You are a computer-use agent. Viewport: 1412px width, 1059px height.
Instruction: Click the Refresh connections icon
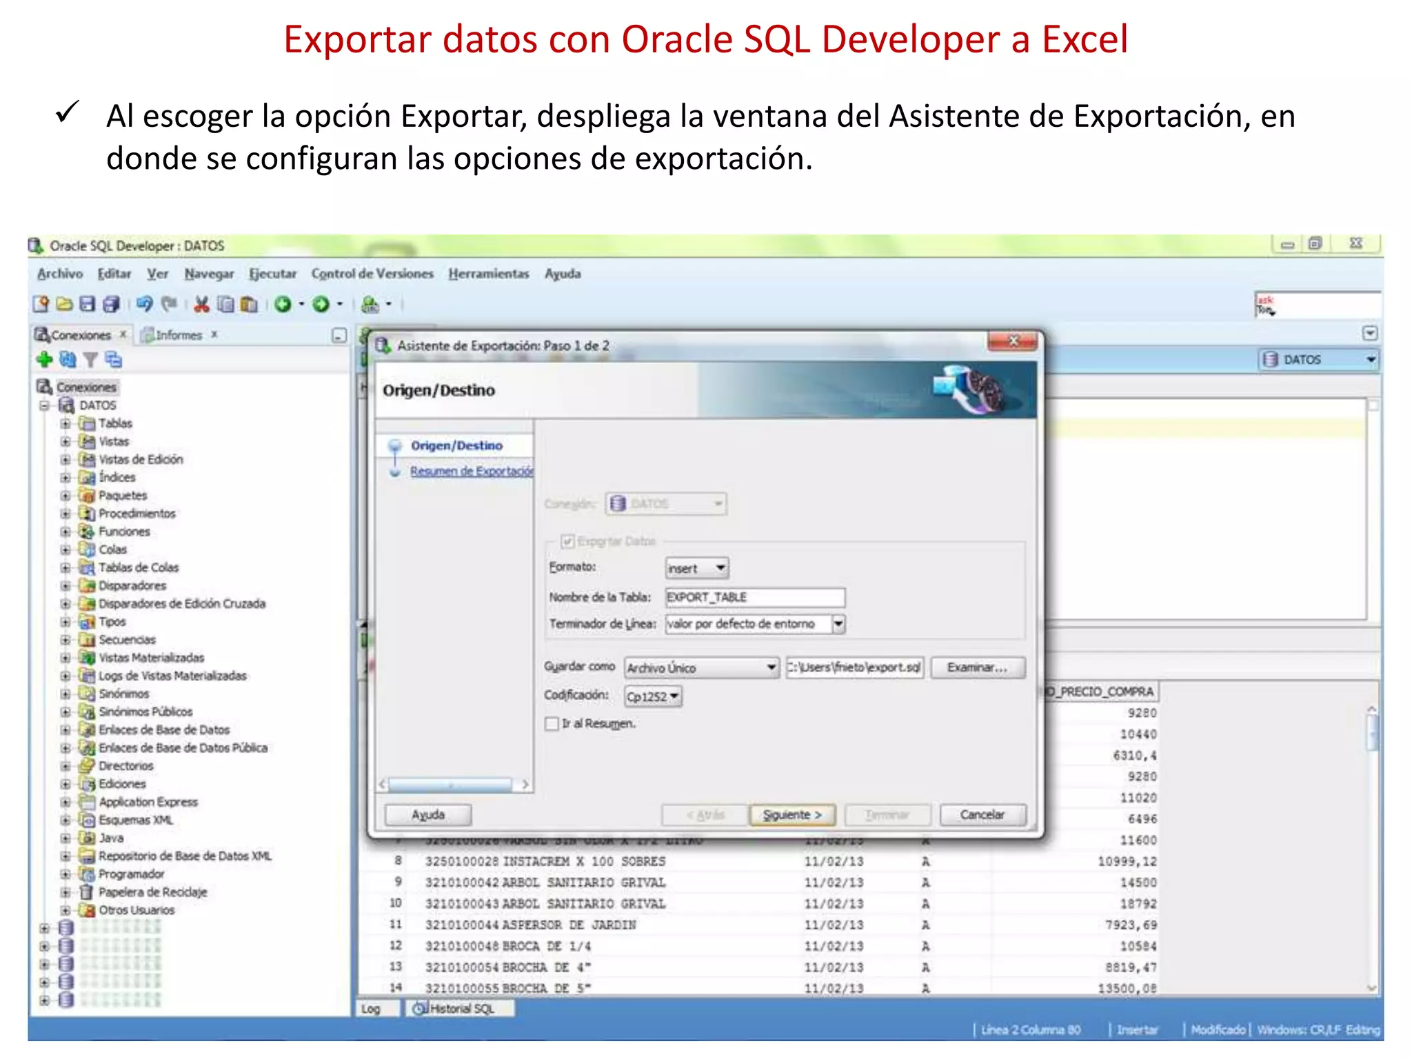point(68,359)
